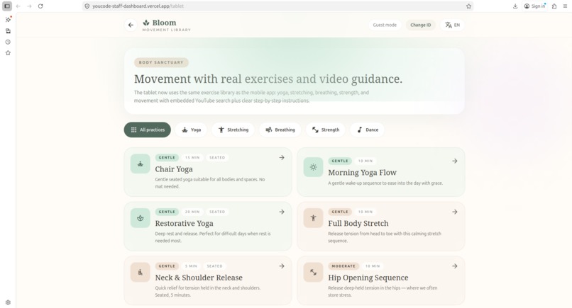Open Neck & Shoulder Release via its arrow
The image size is (572, 308).
[282, 266]
